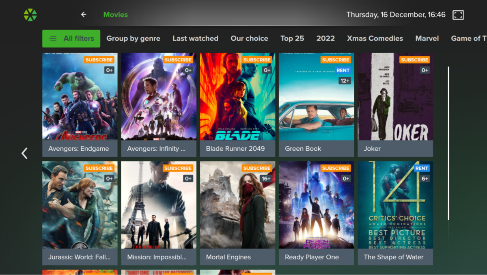Click the "Blade Runner 2049" title label
Viewport: 487px width, 275px height.
click(x=235, y=149)
